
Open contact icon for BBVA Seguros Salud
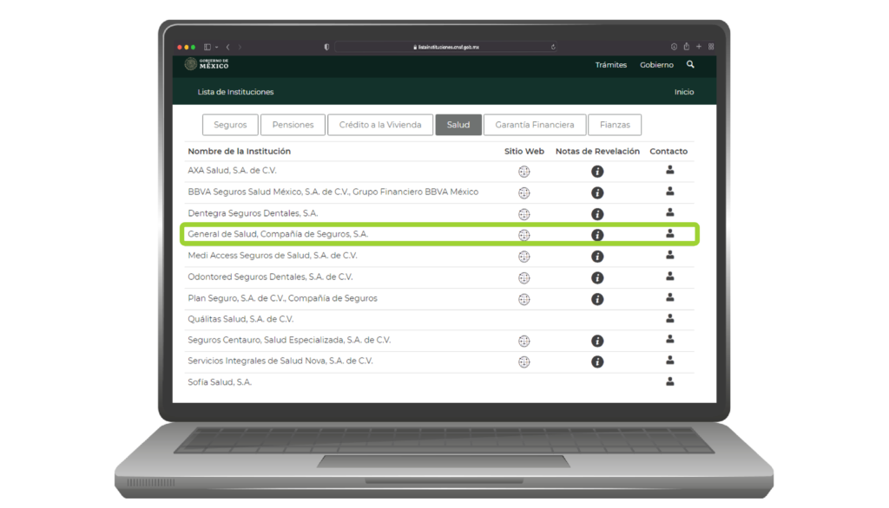(x=669, y=192)
